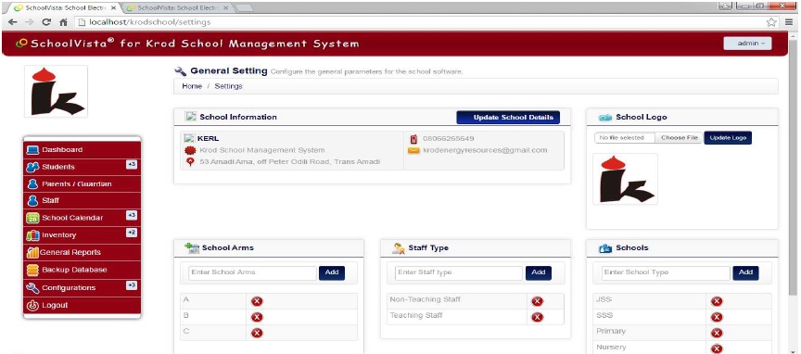Switch to the second SchoolVista browser tab
This screenshot has width=801, height=354.
(x=177, y=8)
